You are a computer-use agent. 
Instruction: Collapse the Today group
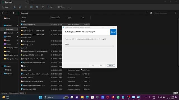20,21
